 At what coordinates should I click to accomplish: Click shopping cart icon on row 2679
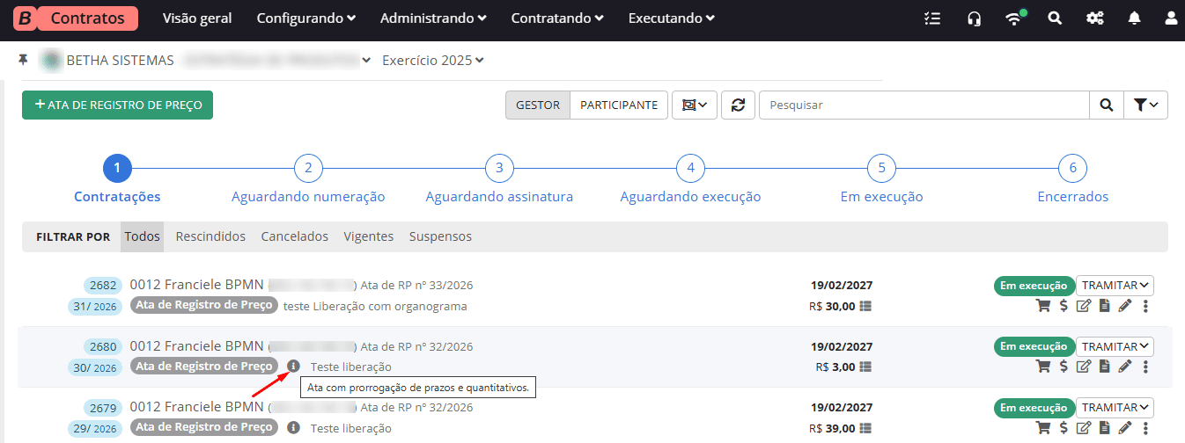1043,428
